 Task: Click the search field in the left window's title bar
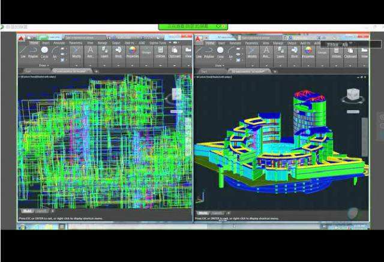pyautogui.click(x=85, y=38)
